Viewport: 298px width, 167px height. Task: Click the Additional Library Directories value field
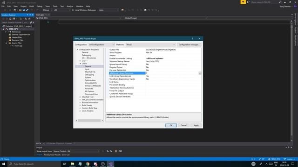pyautogui.click(x=172, y=73)
